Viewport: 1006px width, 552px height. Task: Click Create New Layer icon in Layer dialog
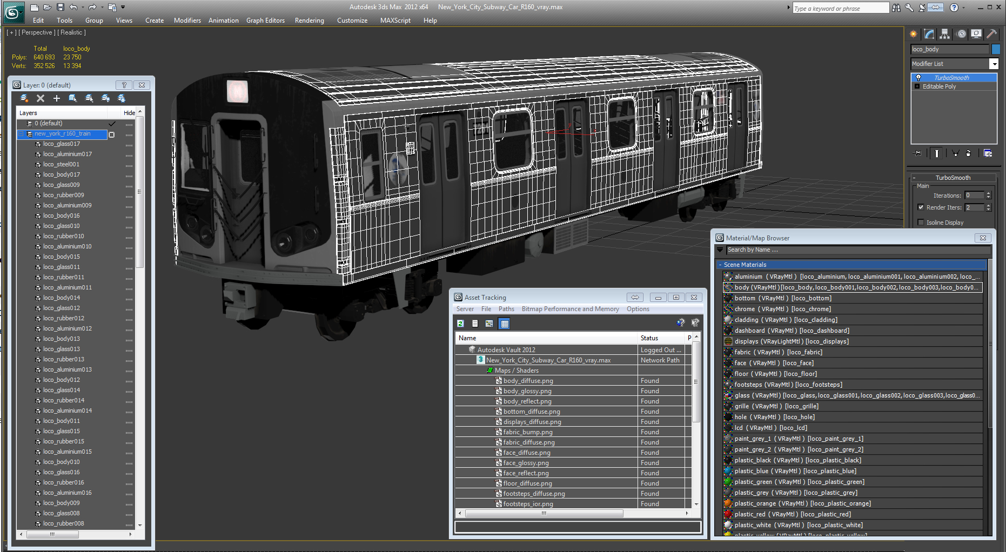pyautogui.click(x=24, y=98)
